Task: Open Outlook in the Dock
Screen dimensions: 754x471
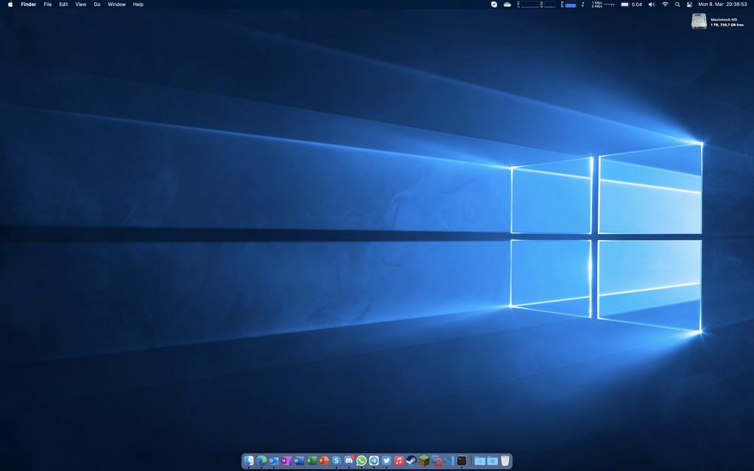Action: [274, 461]
